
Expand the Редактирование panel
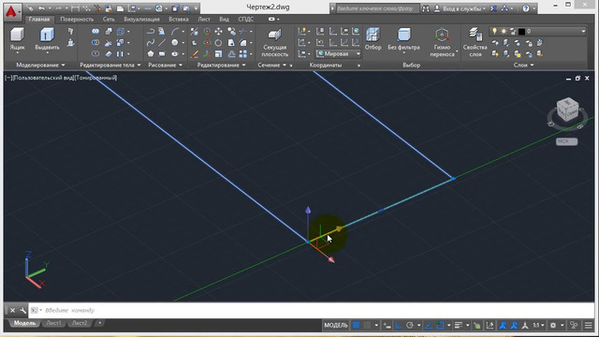[221, 65]
